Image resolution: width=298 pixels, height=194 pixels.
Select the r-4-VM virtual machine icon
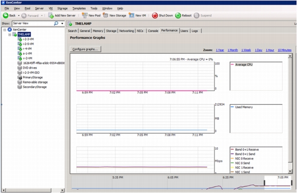click(20, 48)
